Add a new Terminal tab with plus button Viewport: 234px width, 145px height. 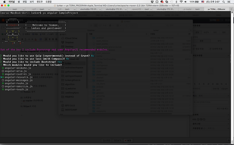pos(231,9)
